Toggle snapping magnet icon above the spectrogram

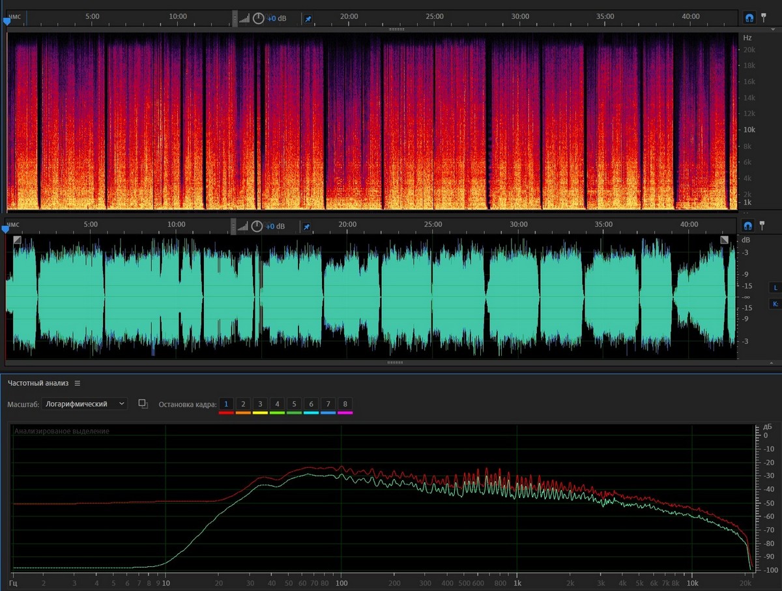point(749,18)
